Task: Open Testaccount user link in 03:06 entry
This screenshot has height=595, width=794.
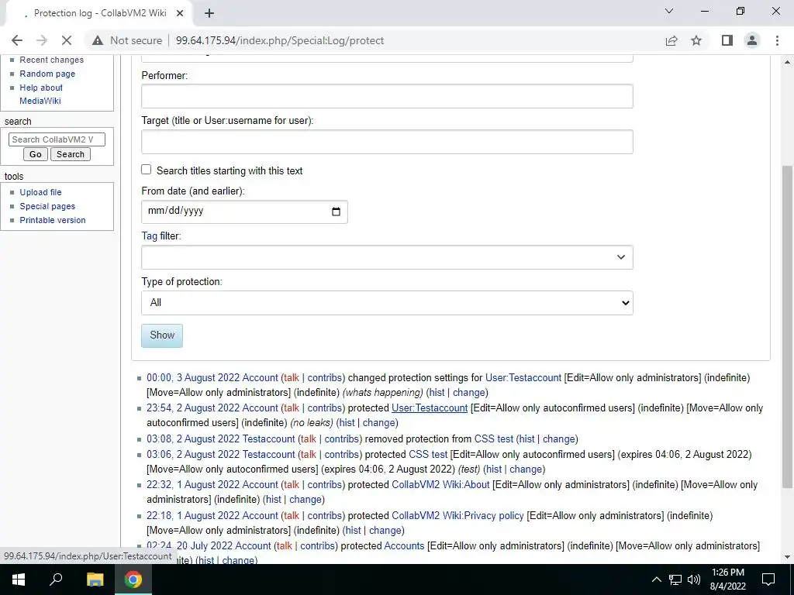Action: (x=268, y=454)
